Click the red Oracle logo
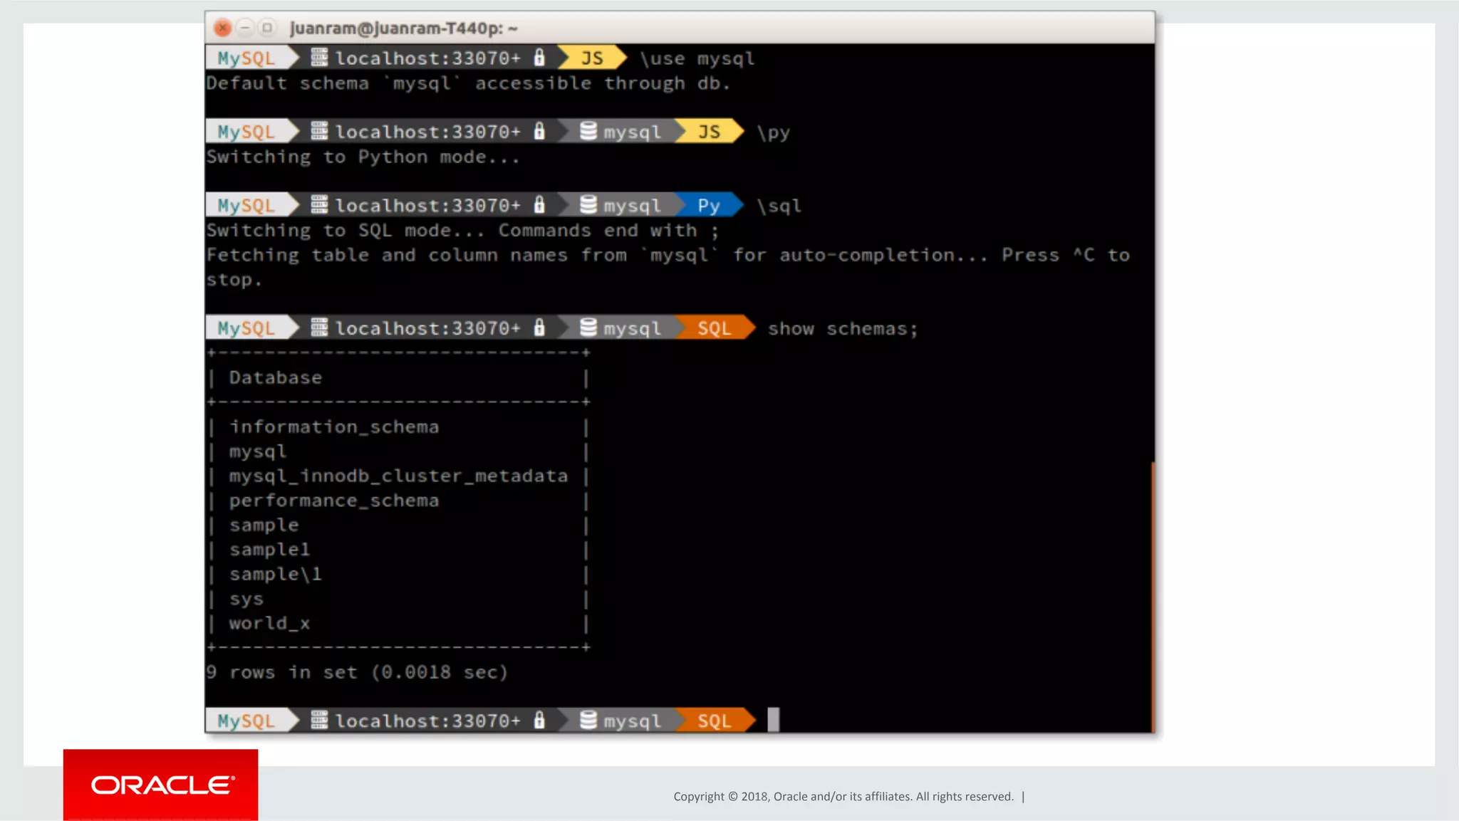The image size is (1459, 821). 160,785
